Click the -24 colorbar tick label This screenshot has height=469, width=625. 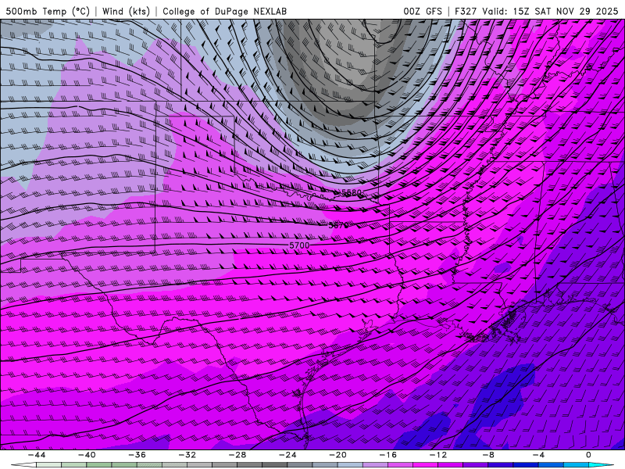287,455
